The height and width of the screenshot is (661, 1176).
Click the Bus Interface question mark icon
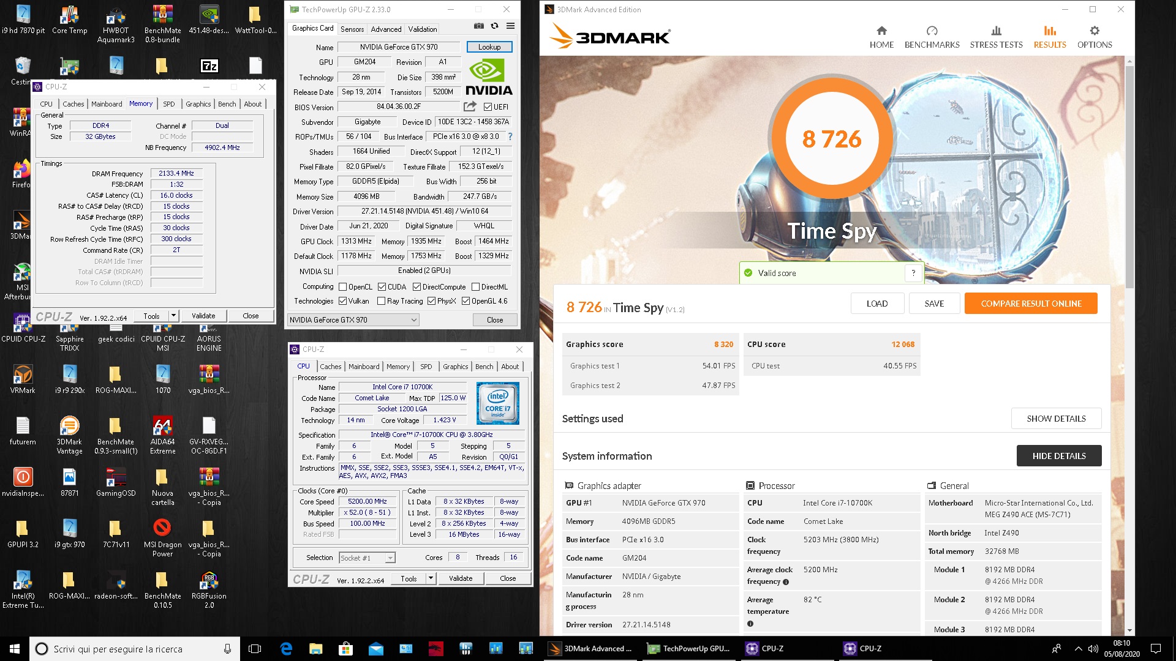[x=510, y=136]
